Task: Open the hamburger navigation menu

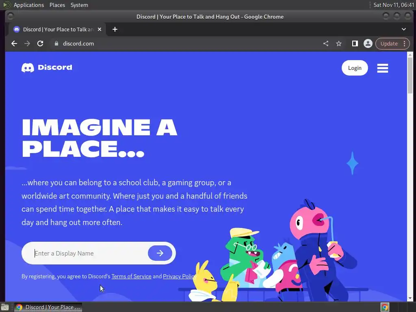Action: (x=383, y=68)
